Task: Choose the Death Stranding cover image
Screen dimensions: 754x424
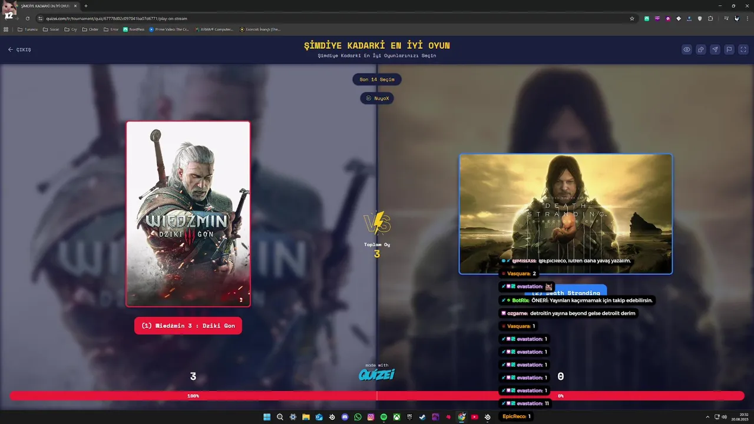Action: pos(565,214)
